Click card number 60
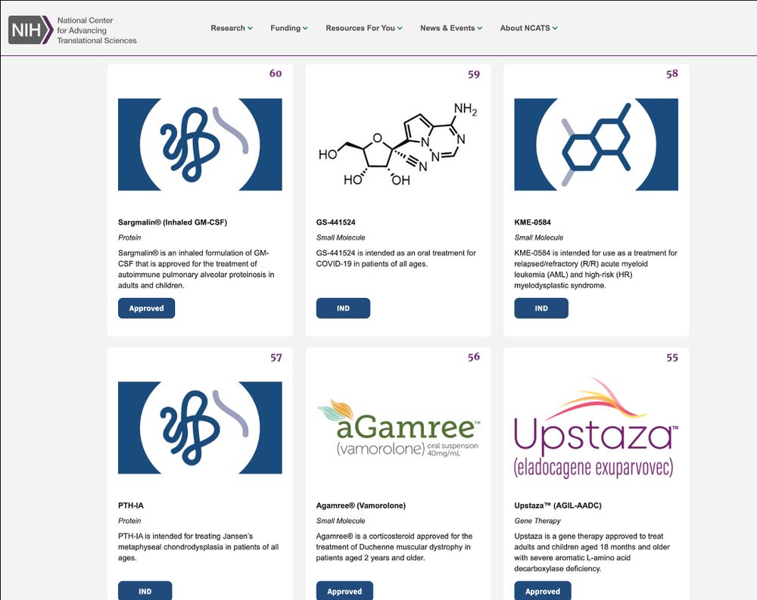The image size is (757, 600). 276,73
